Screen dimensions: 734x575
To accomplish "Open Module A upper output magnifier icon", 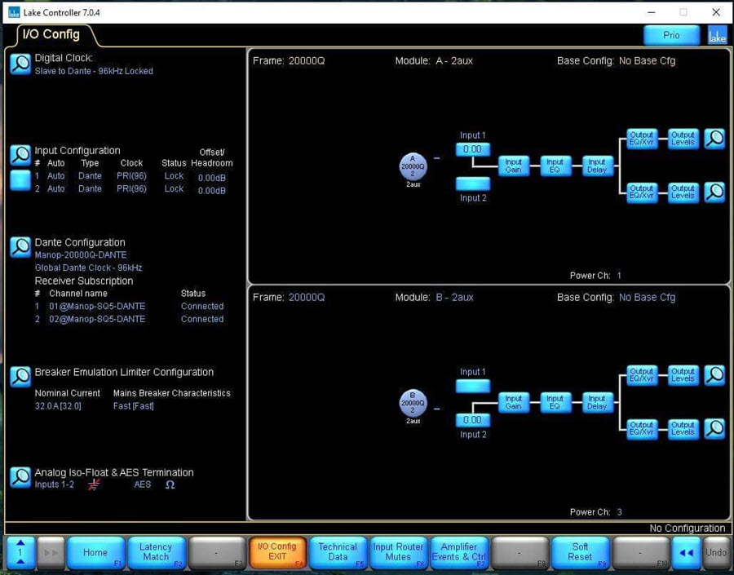I will (x=714, y=139).
